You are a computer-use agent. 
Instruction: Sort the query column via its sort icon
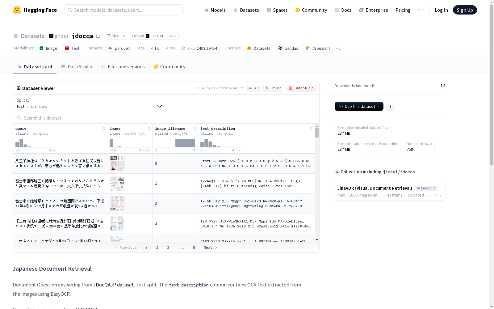(x=104, y=129)
